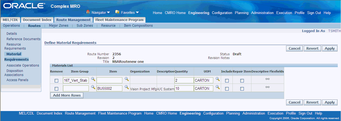Click Item Group field containing 16T_Vert_Stab

point(76,80)
